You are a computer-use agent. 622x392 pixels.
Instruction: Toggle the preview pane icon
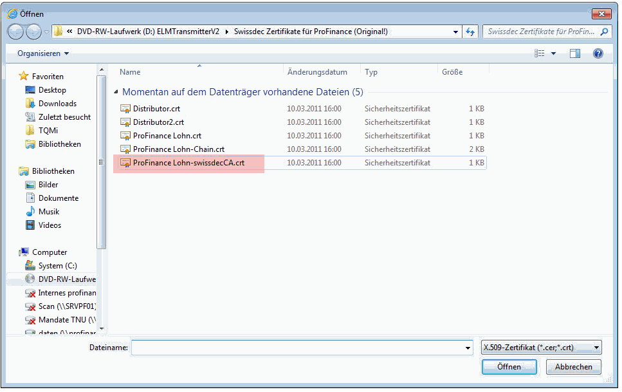[574, 53]
